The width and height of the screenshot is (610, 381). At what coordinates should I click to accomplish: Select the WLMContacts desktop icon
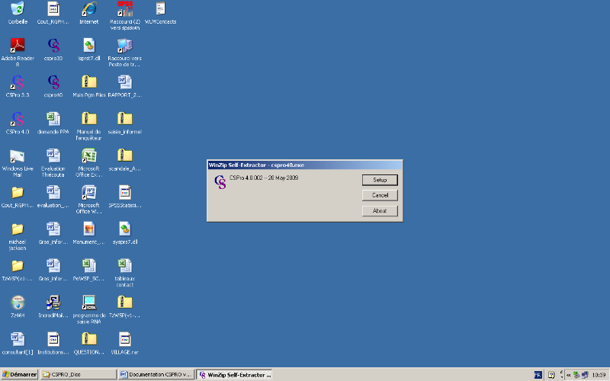(160, 13)
